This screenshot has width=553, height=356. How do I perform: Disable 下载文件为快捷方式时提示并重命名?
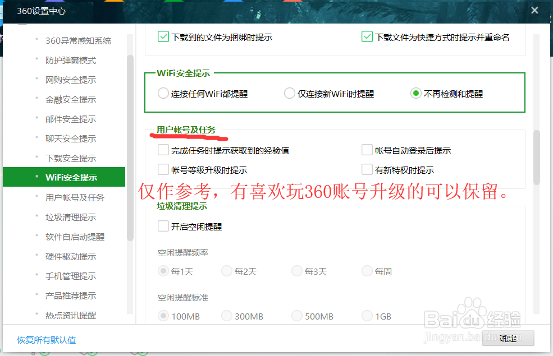(x=367, y=36)
